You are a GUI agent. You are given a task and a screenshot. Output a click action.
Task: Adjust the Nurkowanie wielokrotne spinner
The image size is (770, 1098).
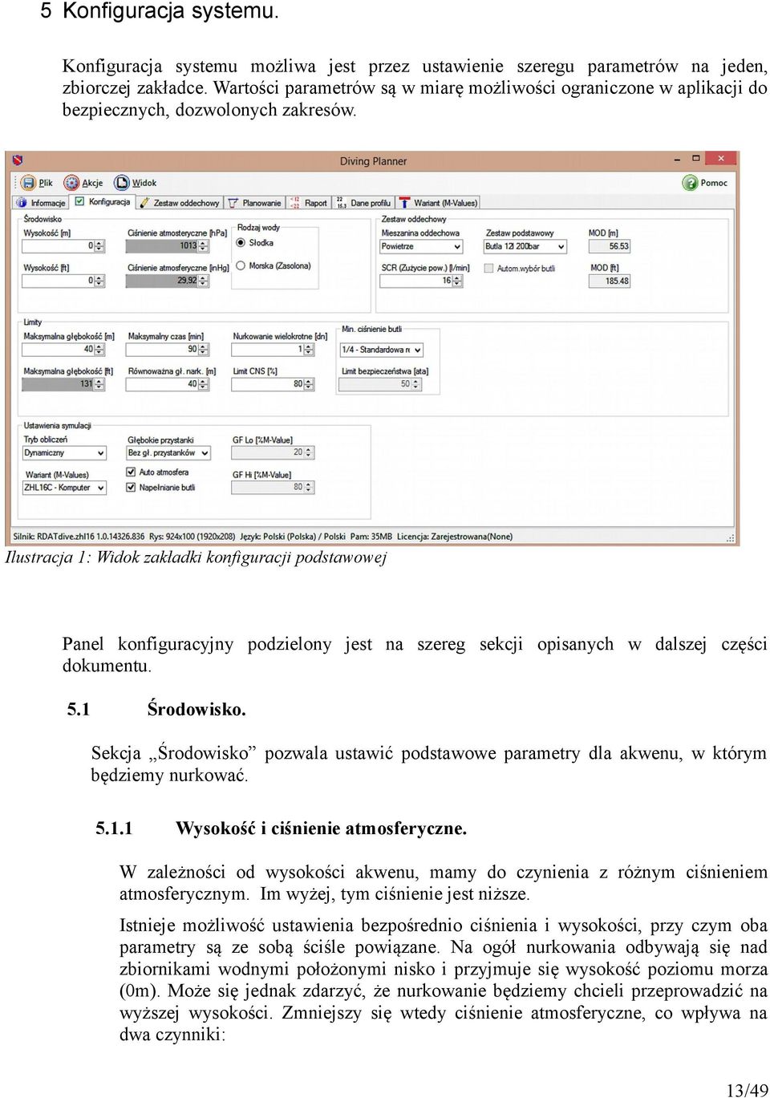310,350
